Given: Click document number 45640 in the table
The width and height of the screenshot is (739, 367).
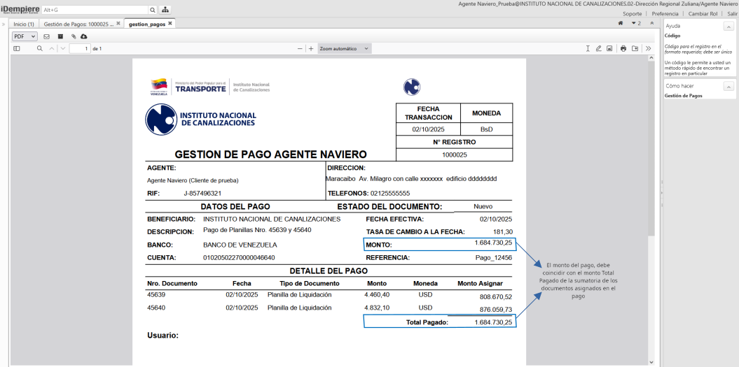Looking at the screenshot, I should [156, 308].
